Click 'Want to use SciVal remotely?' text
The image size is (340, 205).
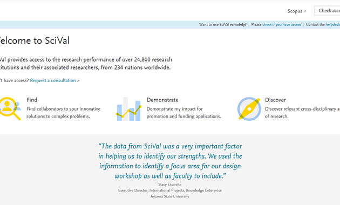point(223,24)
